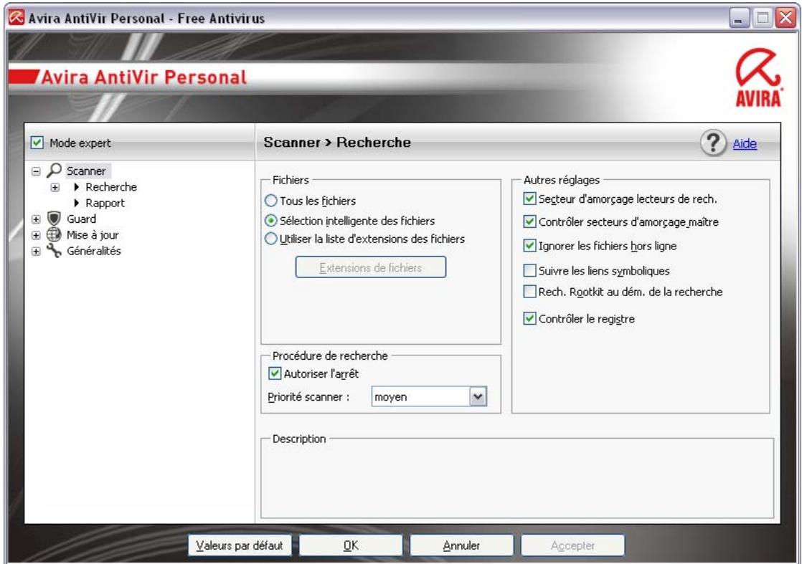
Task: Click the Extensions de fichiers button
Action: pyautogui.click(x=370, y=267)
